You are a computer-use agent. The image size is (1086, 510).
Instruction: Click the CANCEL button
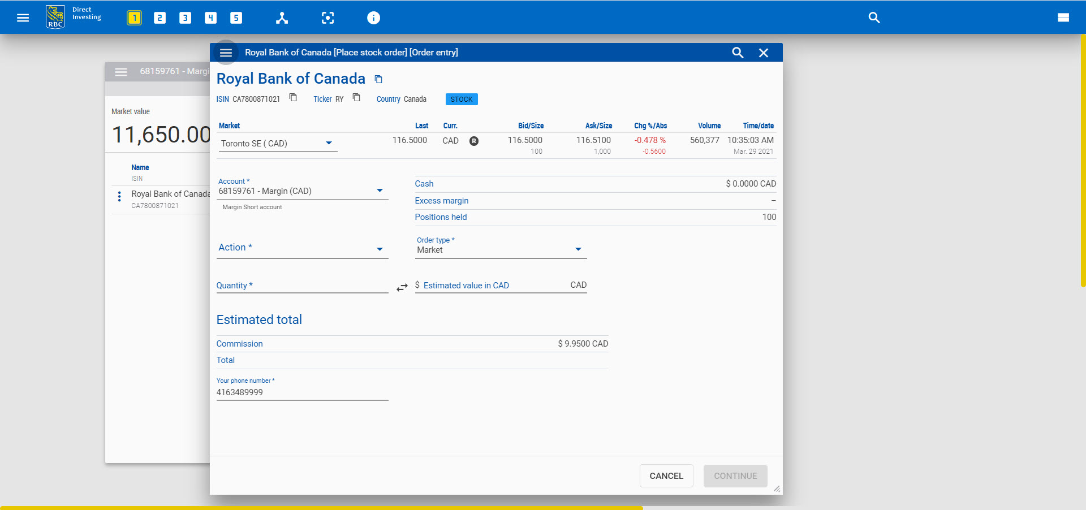click(x=666, y=476)
